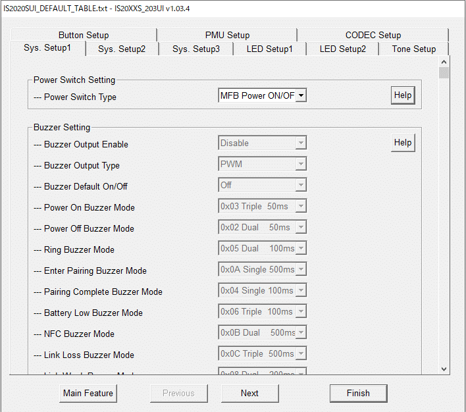Open the Tone Setup tab
Viewport: 466px width, 412px height.
coord(413,49)
